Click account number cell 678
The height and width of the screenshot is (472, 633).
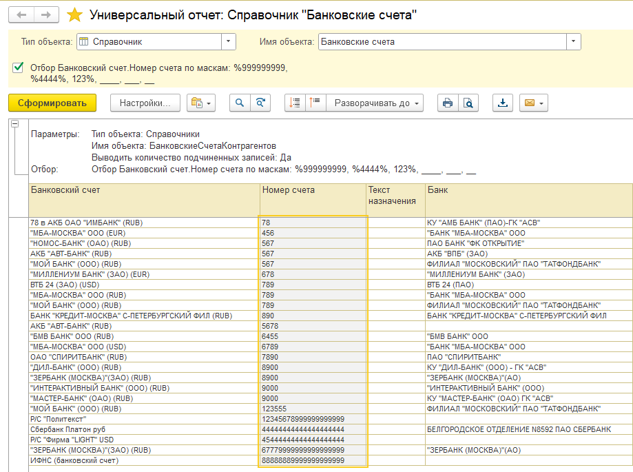[x=313, y=274]
